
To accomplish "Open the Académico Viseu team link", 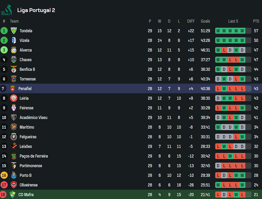I will point(33,118).
